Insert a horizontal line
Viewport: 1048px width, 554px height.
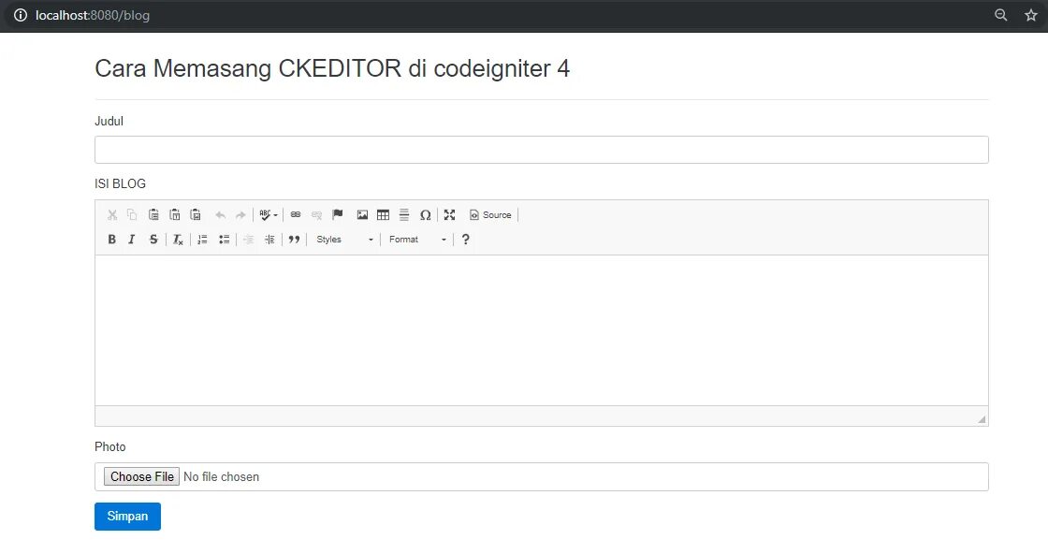[403, 214]
